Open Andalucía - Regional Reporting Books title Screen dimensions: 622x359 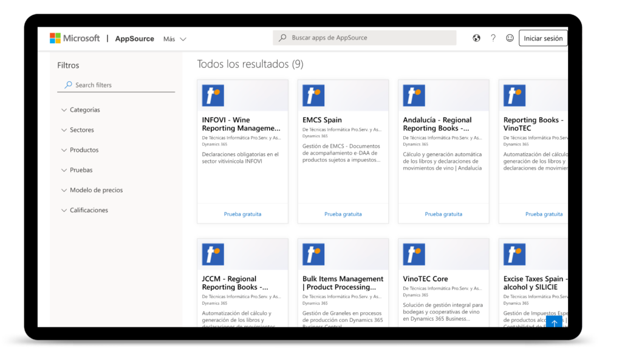437,124
